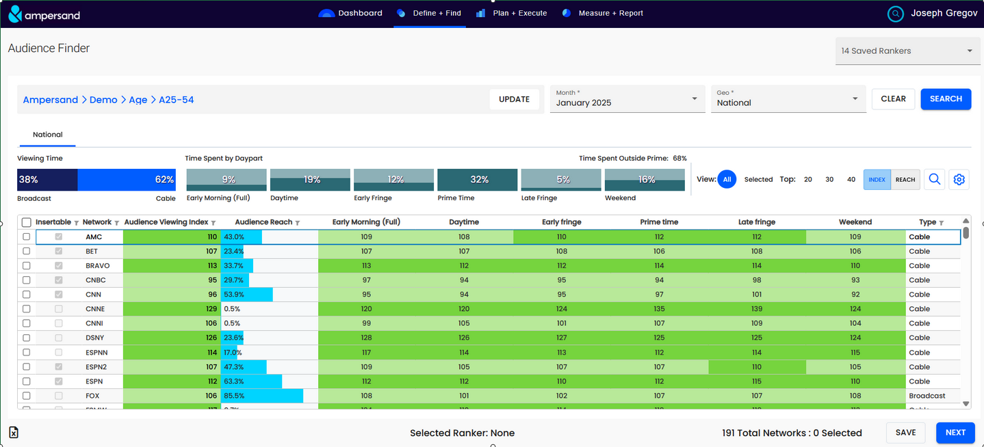The width and height of the screenshot is (984, 447).
Task: Check the AMC row checkbox
Action: 27,236
